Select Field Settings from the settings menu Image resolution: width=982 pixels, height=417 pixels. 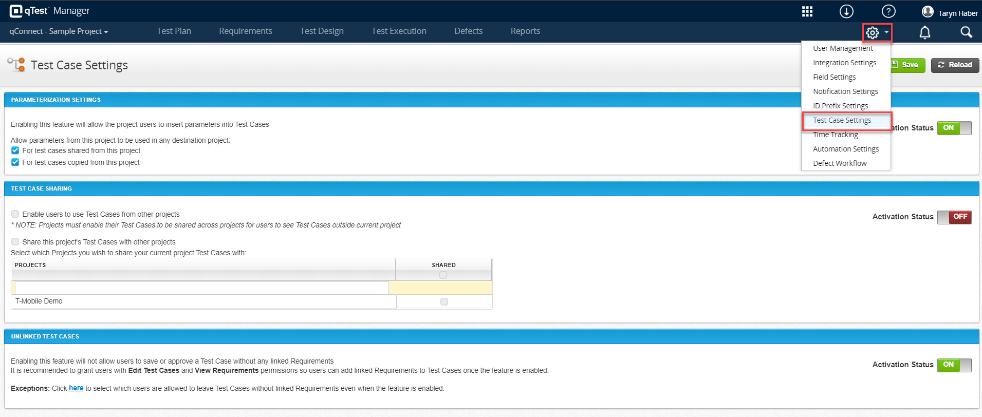(x=834, y=77)
